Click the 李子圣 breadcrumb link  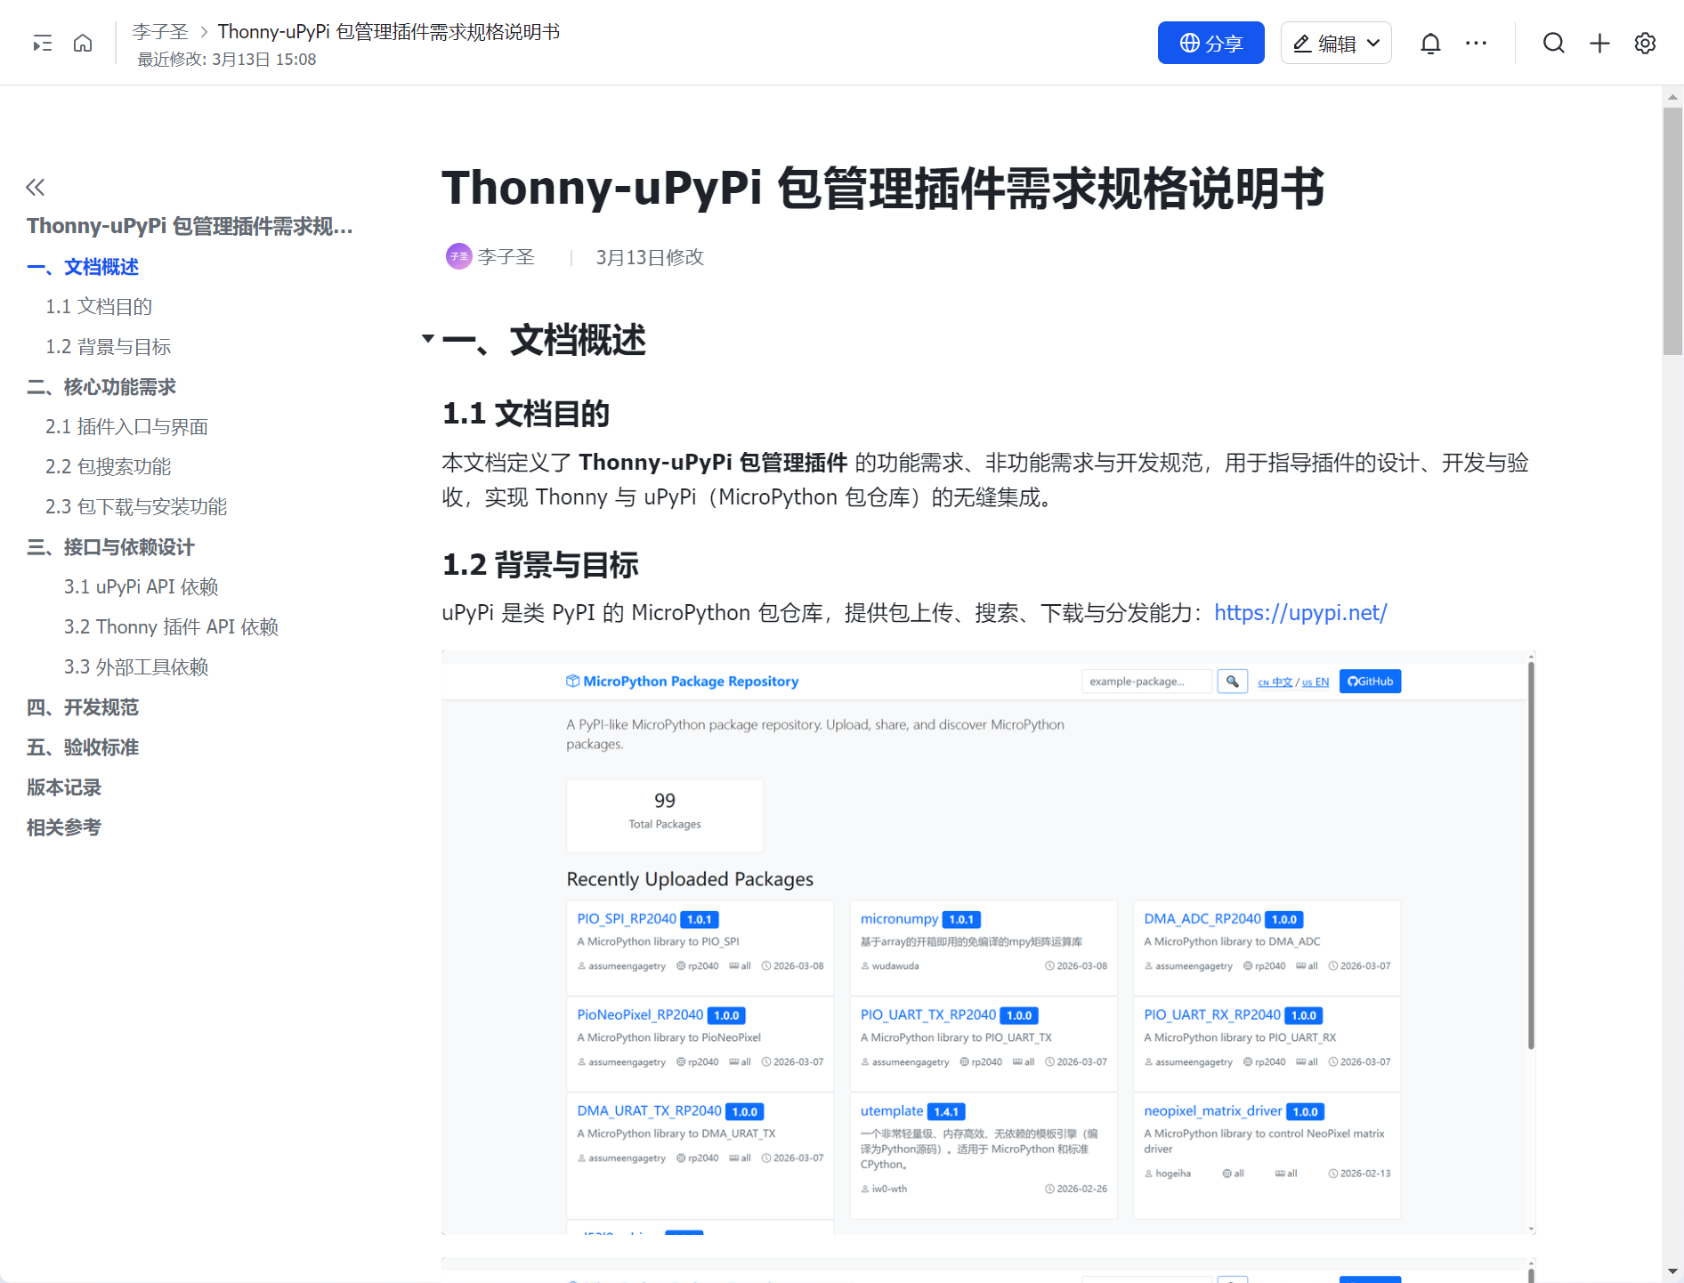point(160,32)
